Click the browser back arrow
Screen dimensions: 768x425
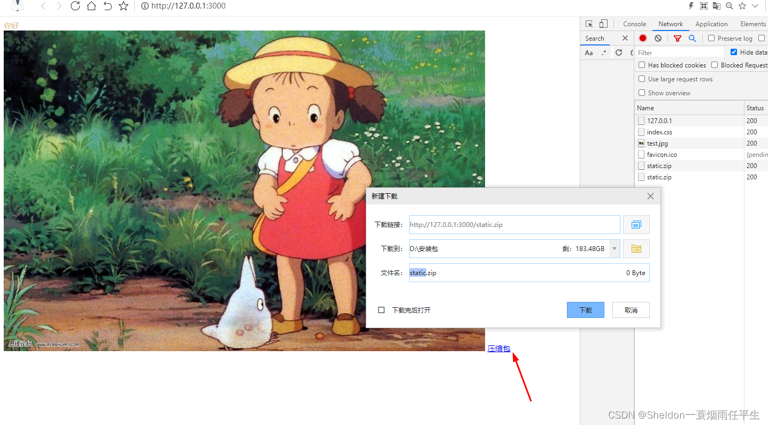[x=43, y=6]
